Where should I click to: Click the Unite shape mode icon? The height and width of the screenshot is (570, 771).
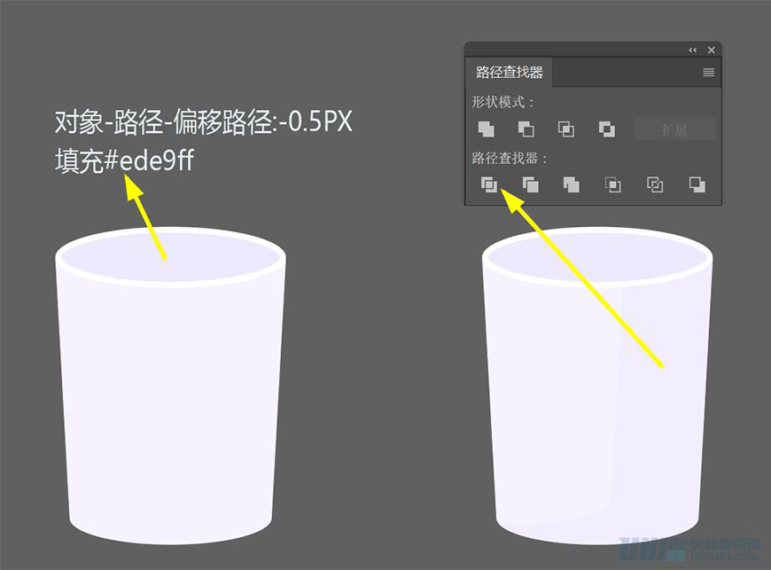click(486, 129)
